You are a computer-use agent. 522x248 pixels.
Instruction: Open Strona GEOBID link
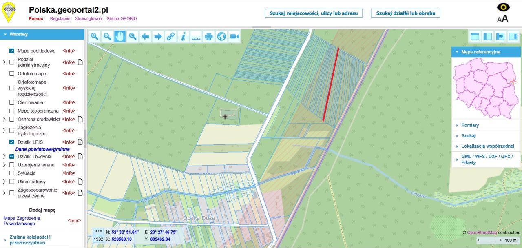pos(122,19)
